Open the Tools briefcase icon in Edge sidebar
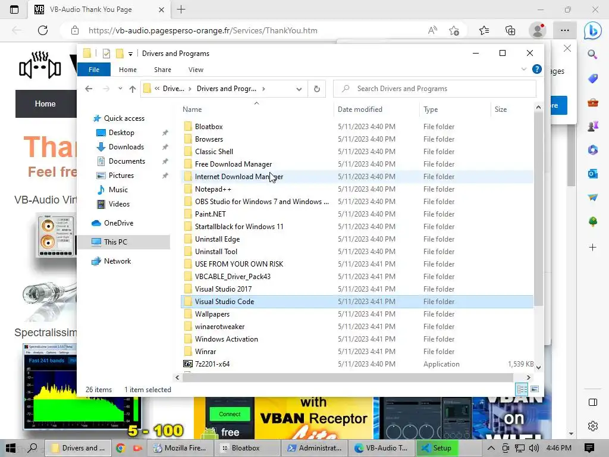This screenshot has width=609, height=457. (593, 102)
